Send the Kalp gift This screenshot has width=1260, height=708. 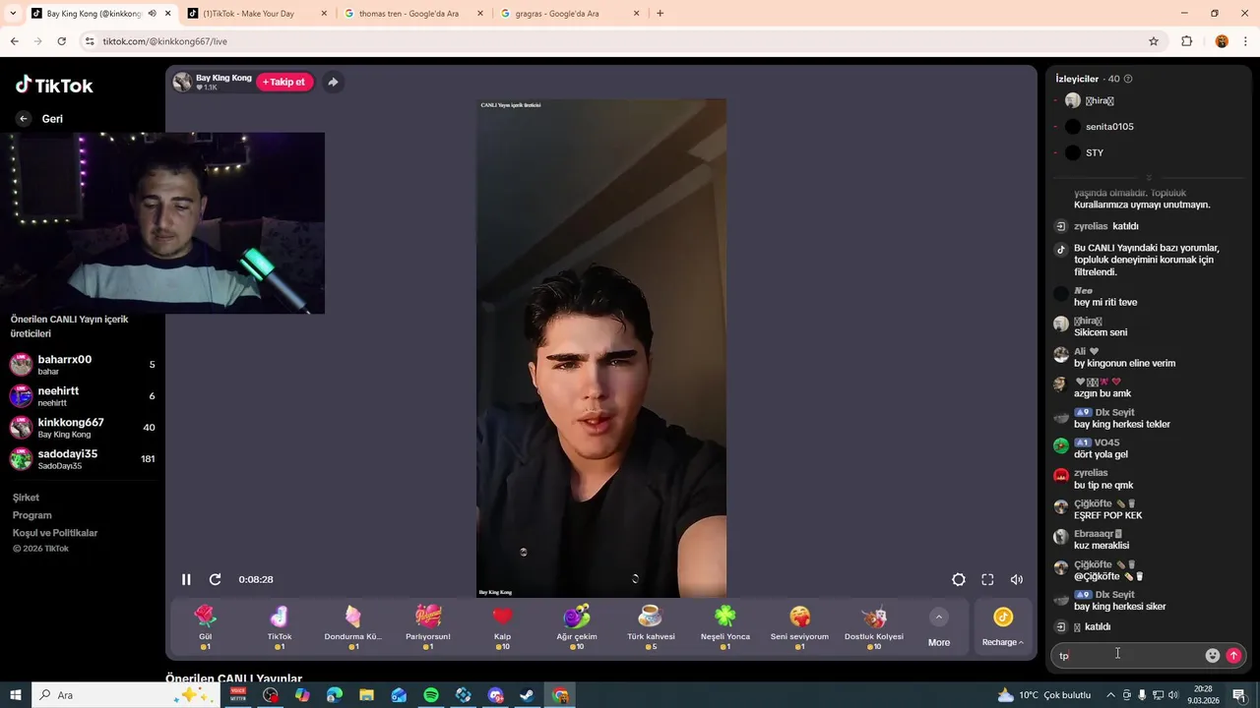pyautogui.click(x=502, y=627)
